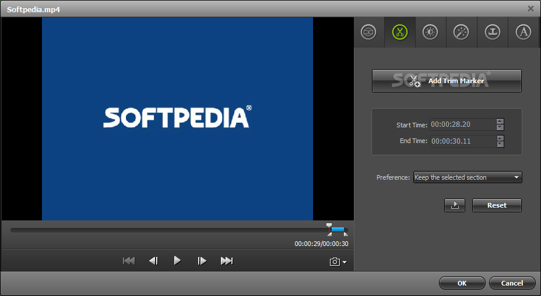Image resolution: width=541 pixels, height=296 pixels.
Task: Click the Add Trim Marker button
Action: (x=447, y=81)
